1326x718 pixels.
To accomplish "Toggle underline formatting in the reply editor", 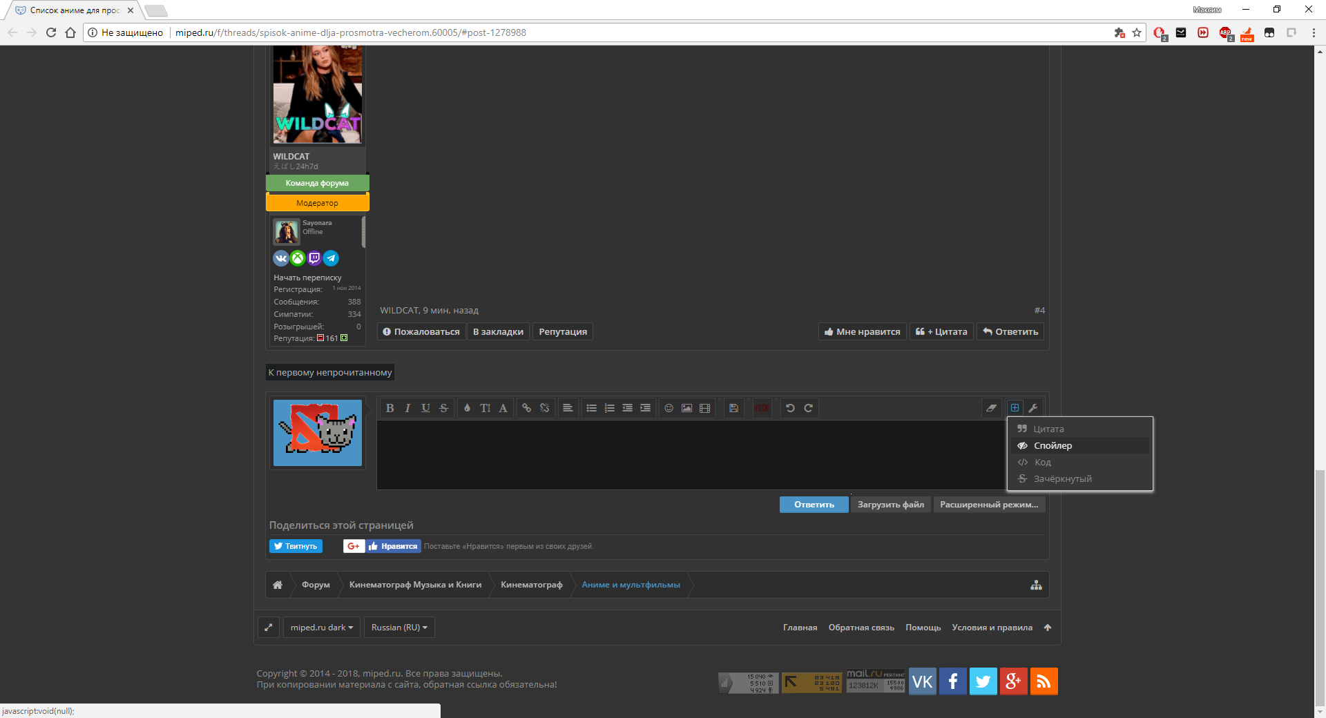I will tap(425, 408).
